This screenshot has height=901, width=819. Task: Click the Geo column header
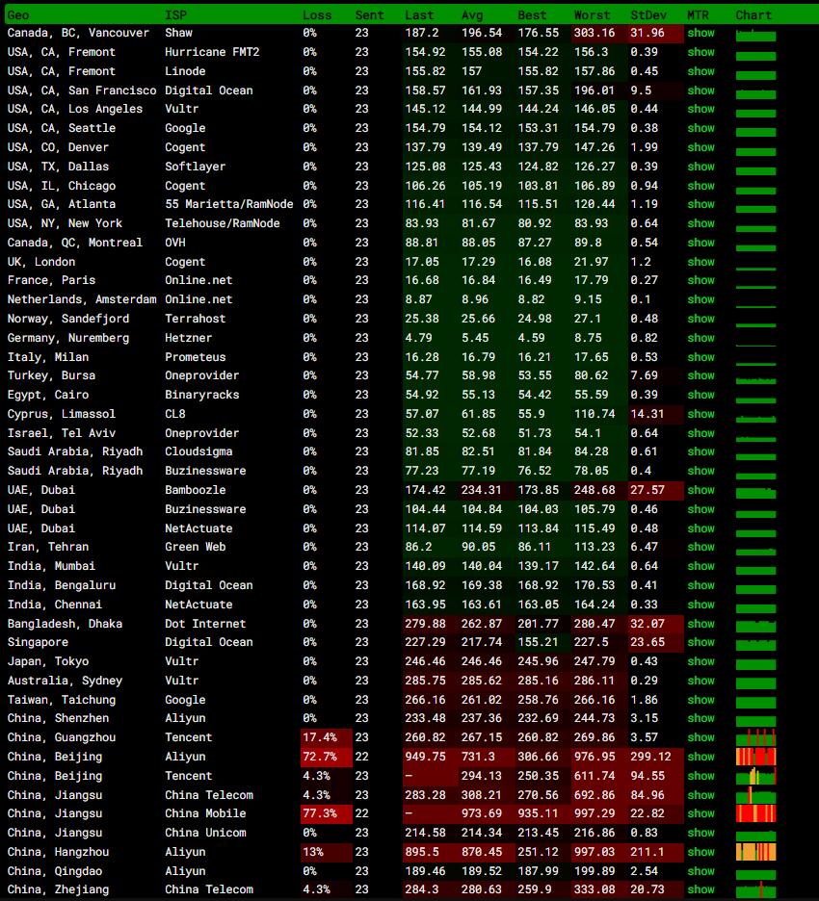point(18,15)
